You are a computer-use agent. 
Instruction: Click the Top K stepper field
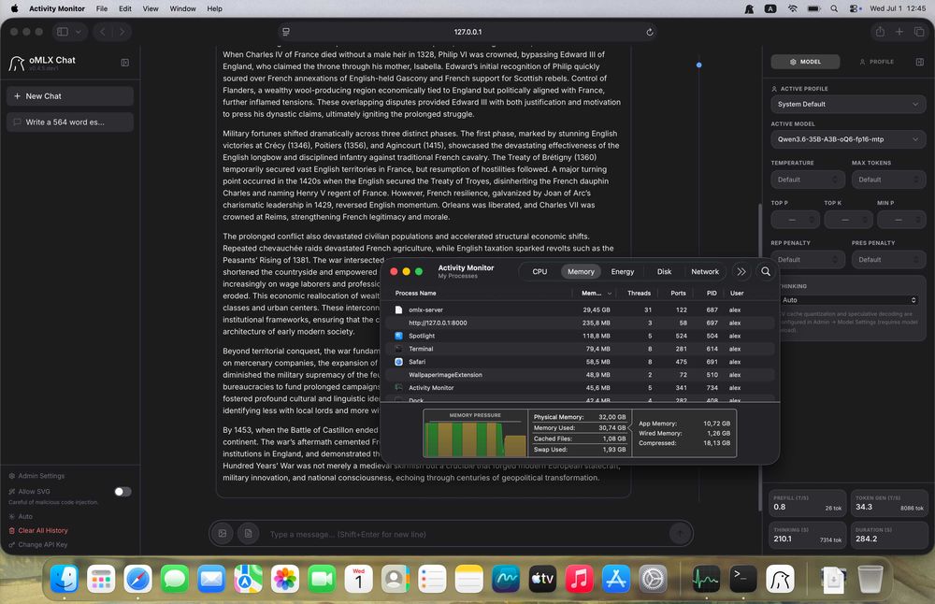(x=848, y=220)
